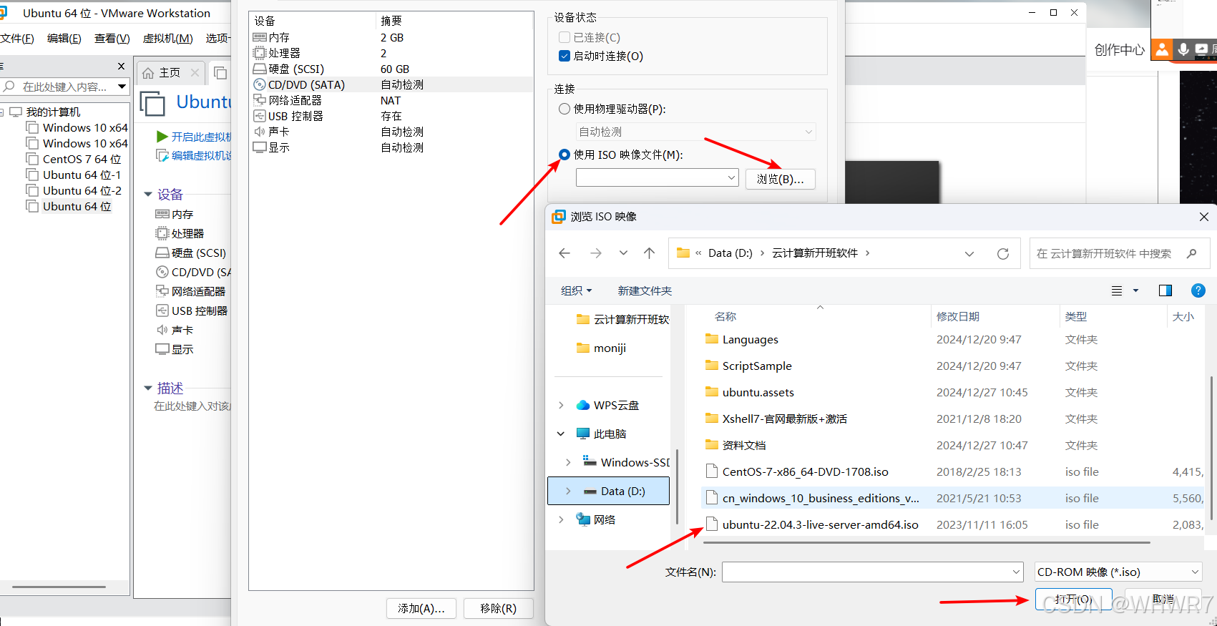Collapse the 此电脑 tree node
Viewport: 1217px width, 626px height.
[561, 434]
